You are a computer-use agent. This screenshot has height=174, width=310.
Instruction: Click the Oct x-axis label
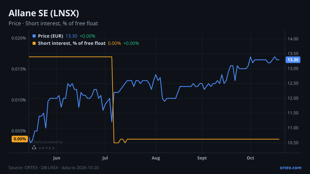(x=250, y=158)
